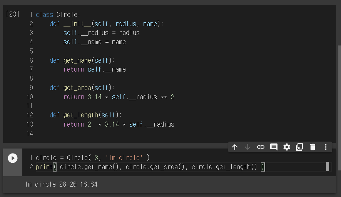Copy link to cell icon
Viewport: 341px width, 197px height.
(261, 147)
